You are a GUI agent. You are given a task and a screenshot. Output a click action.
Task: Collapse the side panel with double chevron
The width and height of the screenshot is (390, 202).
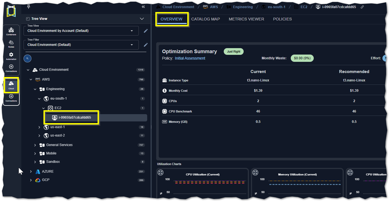pyautogui.click(x=143, y=7)
